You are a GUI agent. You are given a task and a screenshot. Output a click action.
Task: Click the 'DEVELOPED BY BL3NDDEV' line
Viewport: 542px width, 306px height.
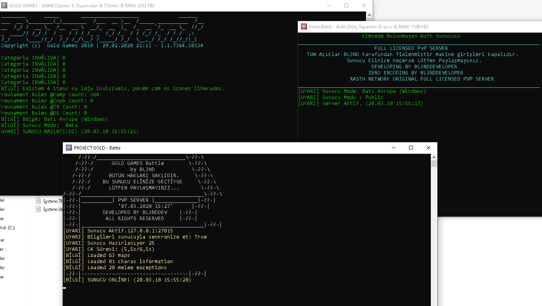(135, 212)
